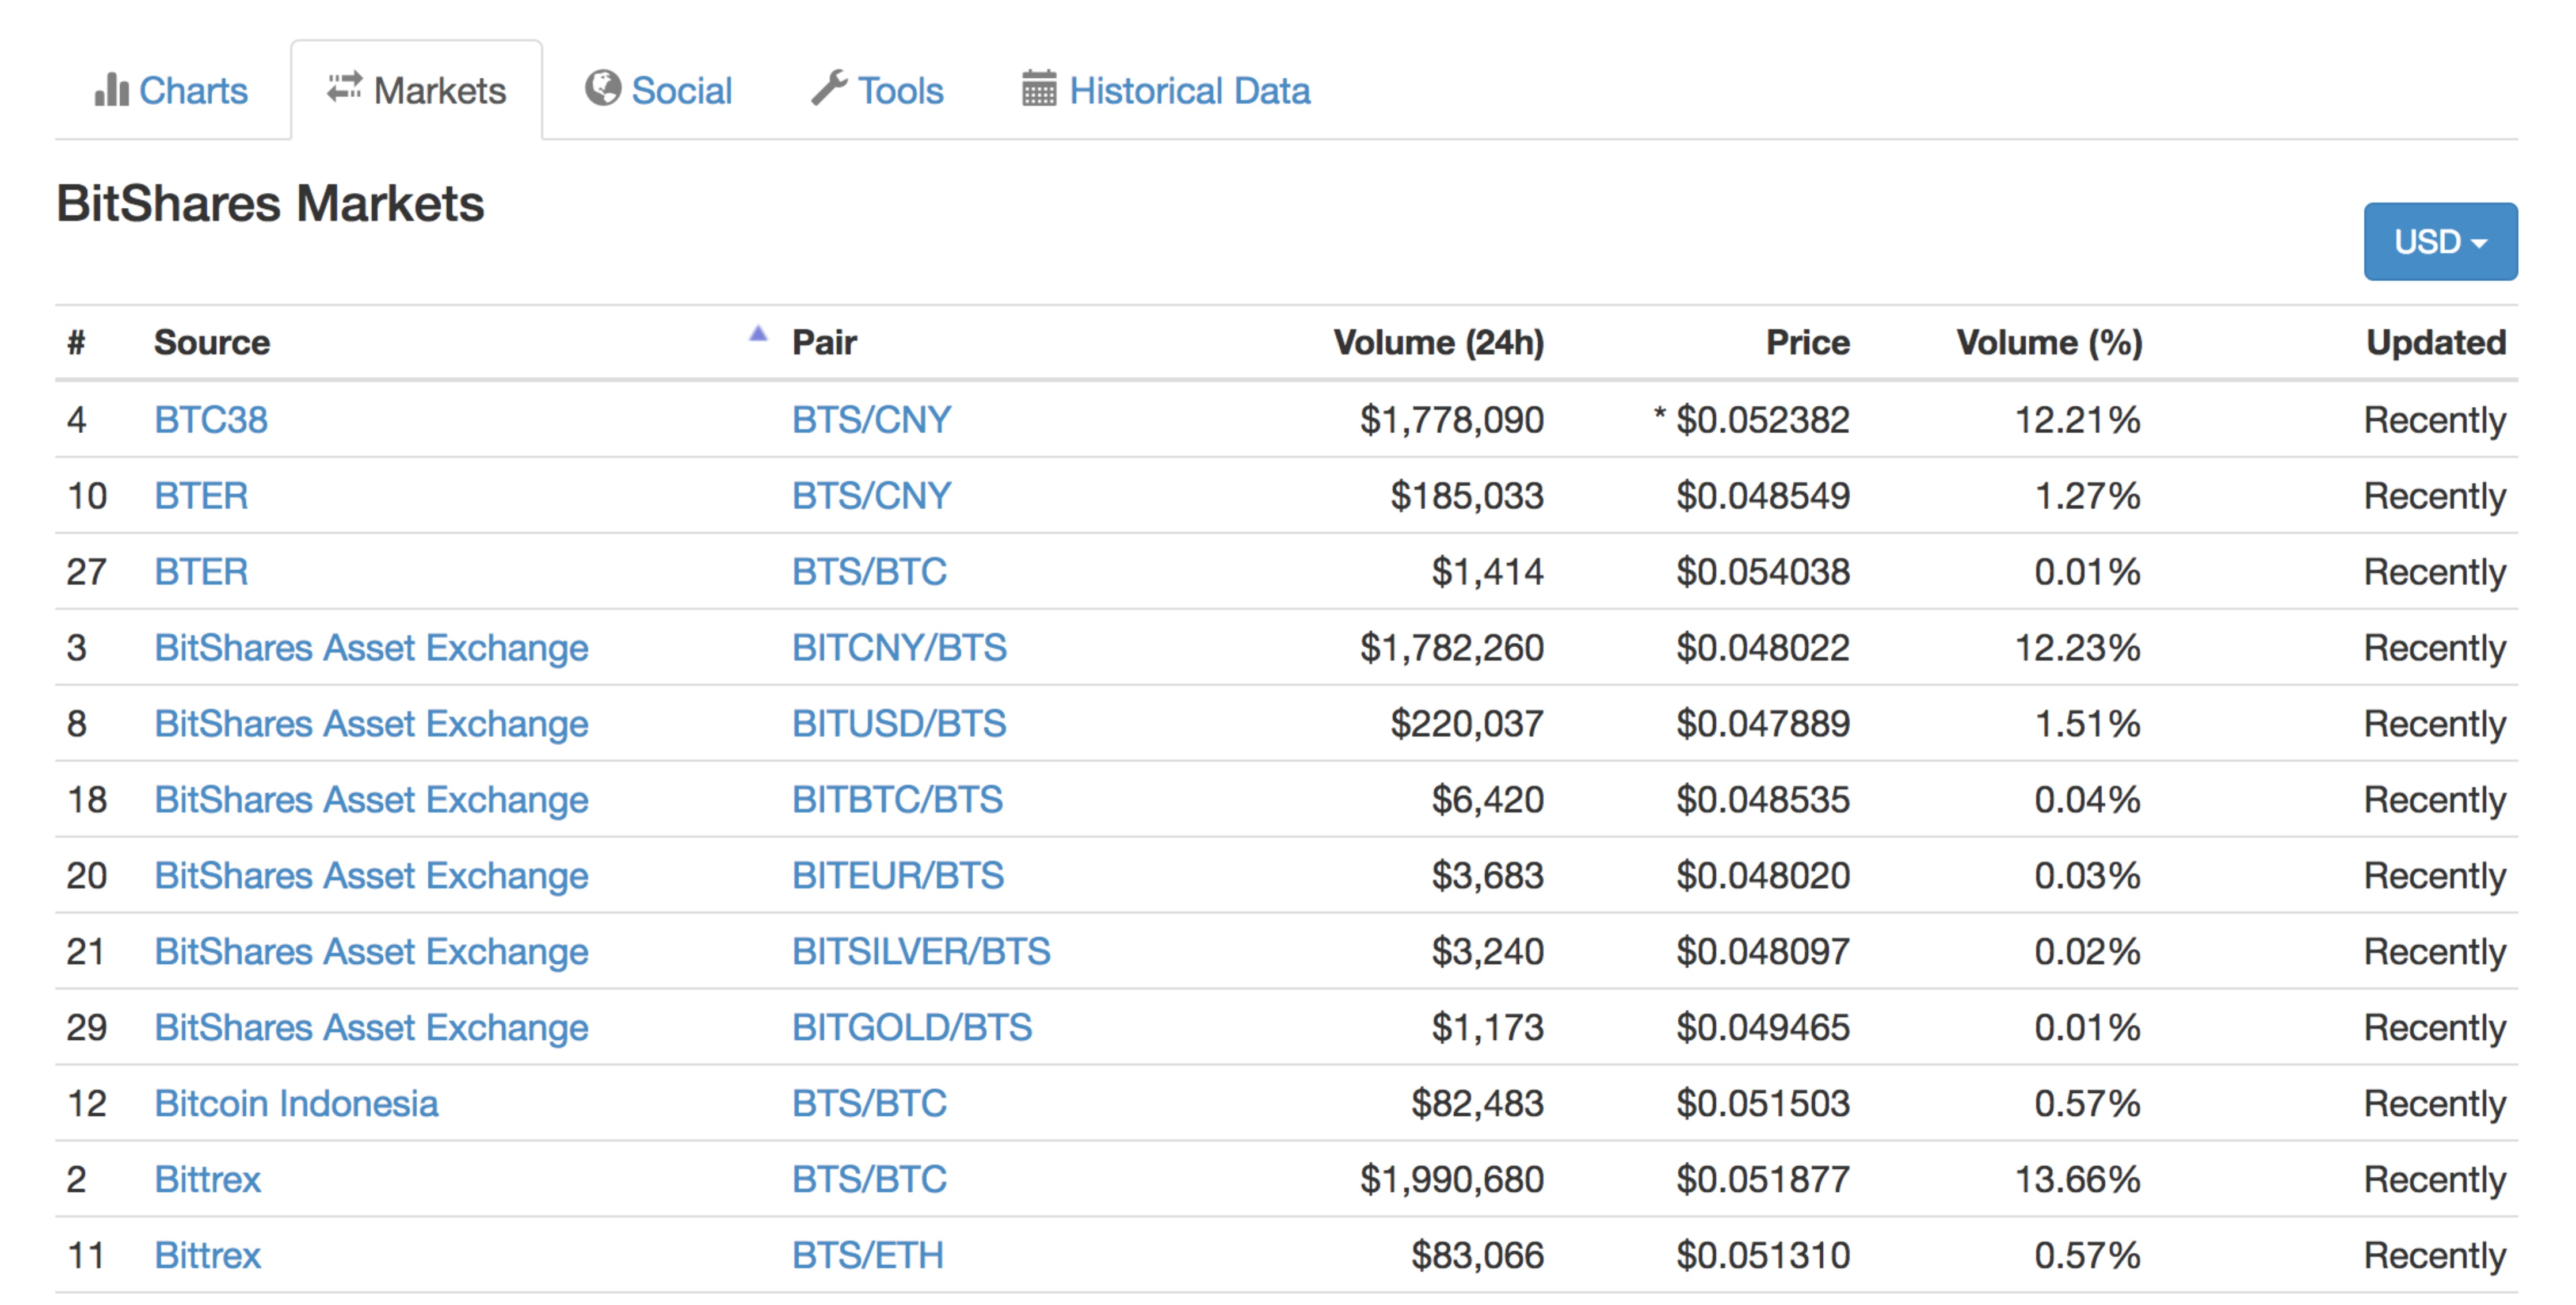
Task: Open the BITEUR/BTS pair link
Action: click(x=898, y=876)
